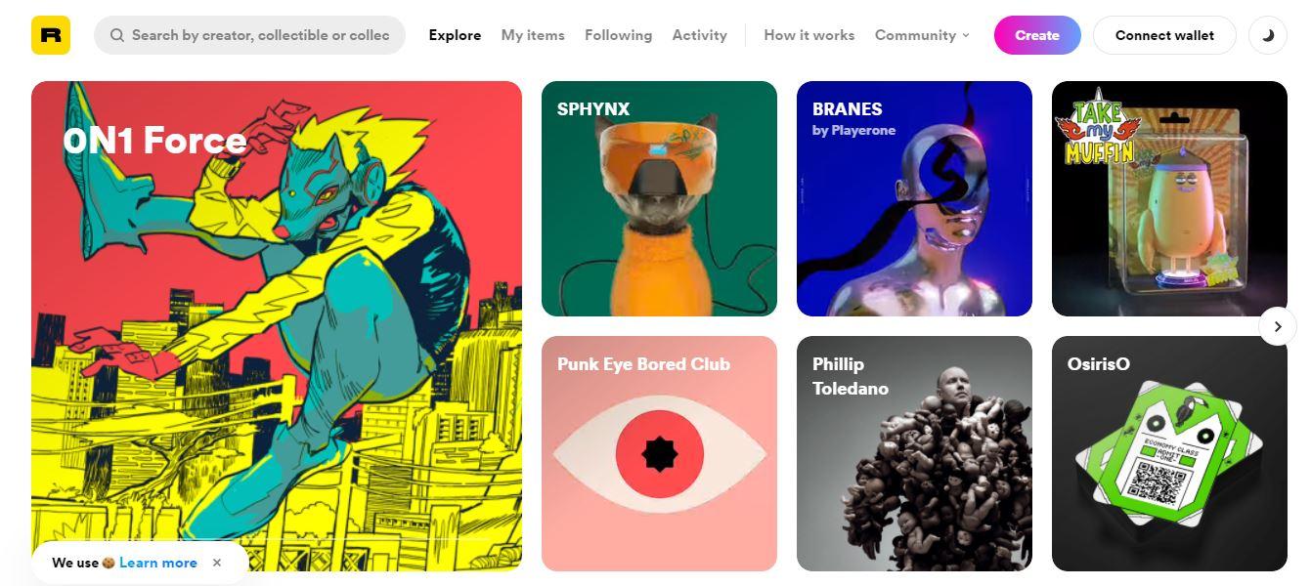Open the Punk Eye Bored Club card

click(659, 453)
